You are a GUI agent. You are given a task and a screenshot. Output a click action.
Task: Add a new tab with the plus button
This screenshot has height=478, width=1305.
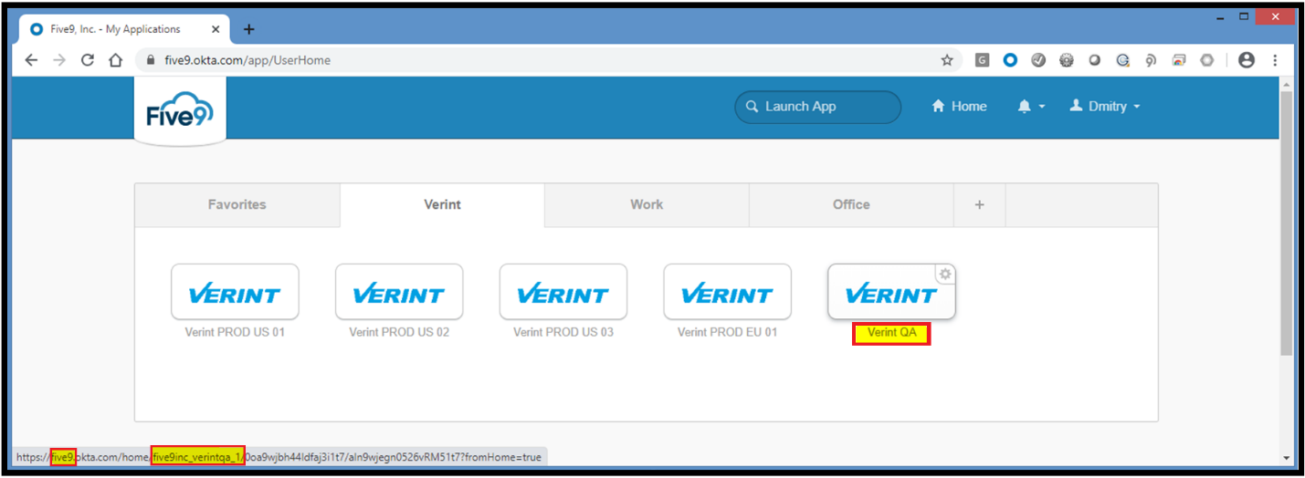click(x=979, y=205)
